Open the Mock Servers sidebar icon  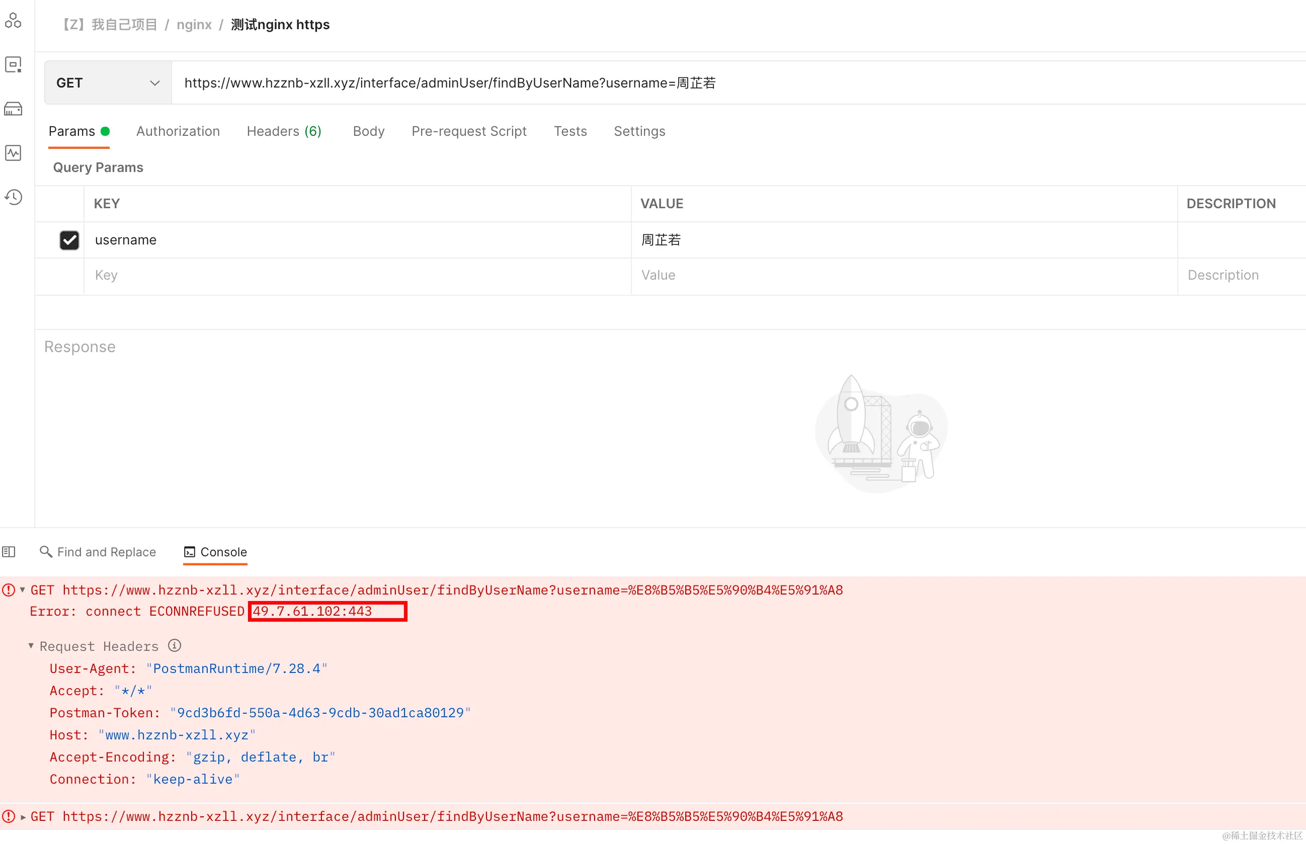[13, 109]
